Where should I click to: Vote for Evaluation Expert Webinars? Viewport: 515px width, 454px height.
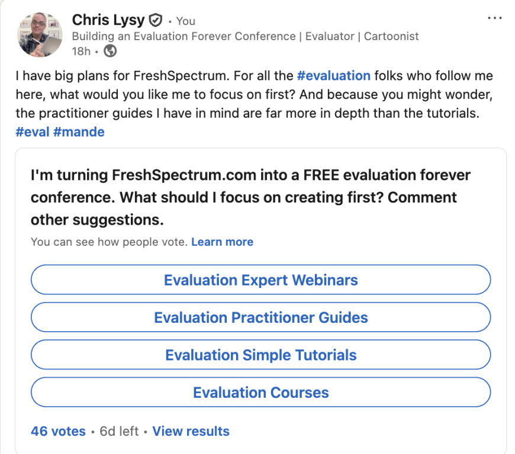coord(261,280)
